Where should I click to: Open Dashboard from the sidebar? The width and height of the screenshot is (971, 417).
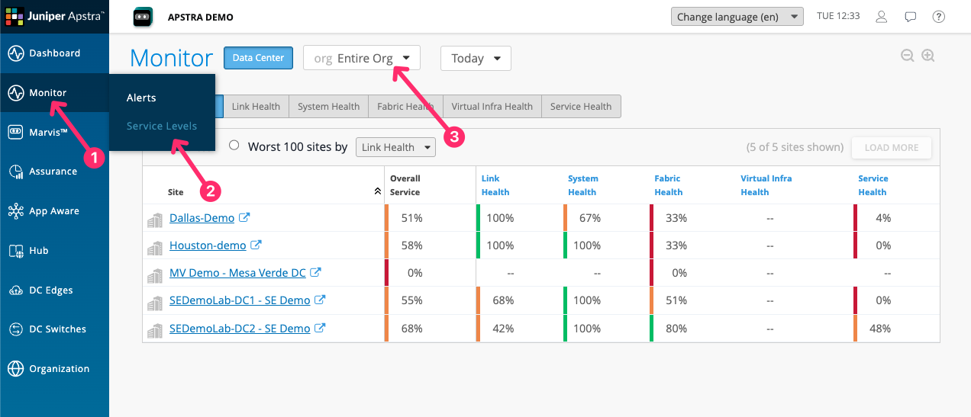click(54, 53)
